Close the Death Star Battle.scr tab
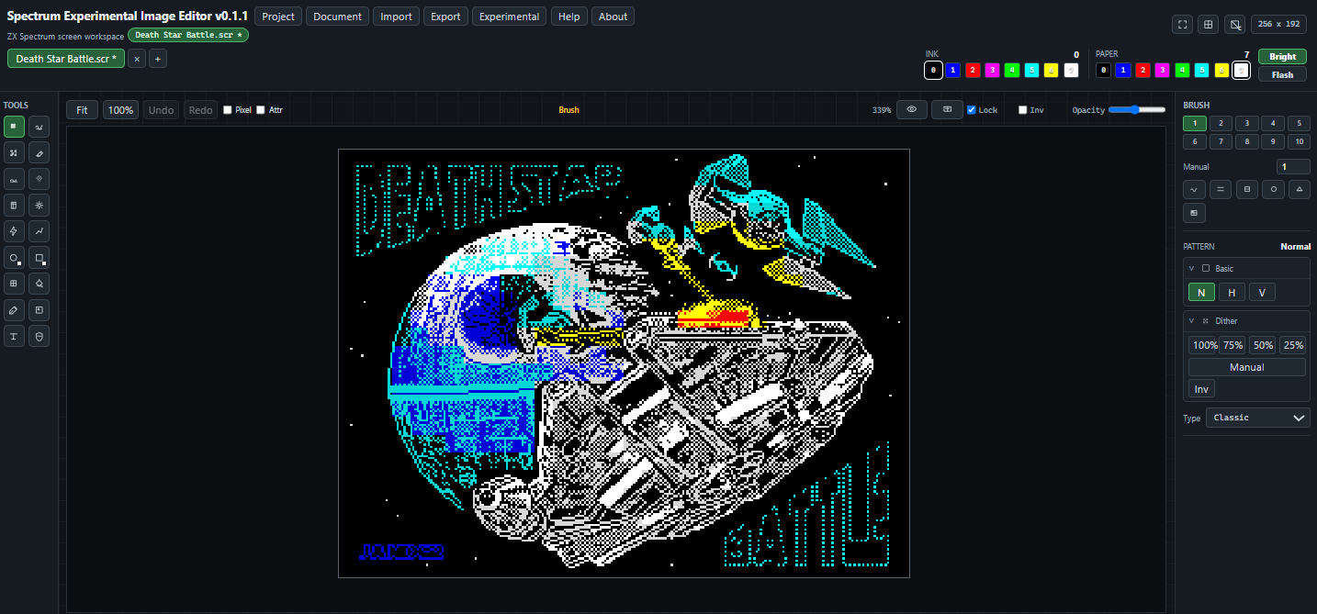Image resolution: width=1317 pixels, height=614 pixels. (x=137, y=59)
